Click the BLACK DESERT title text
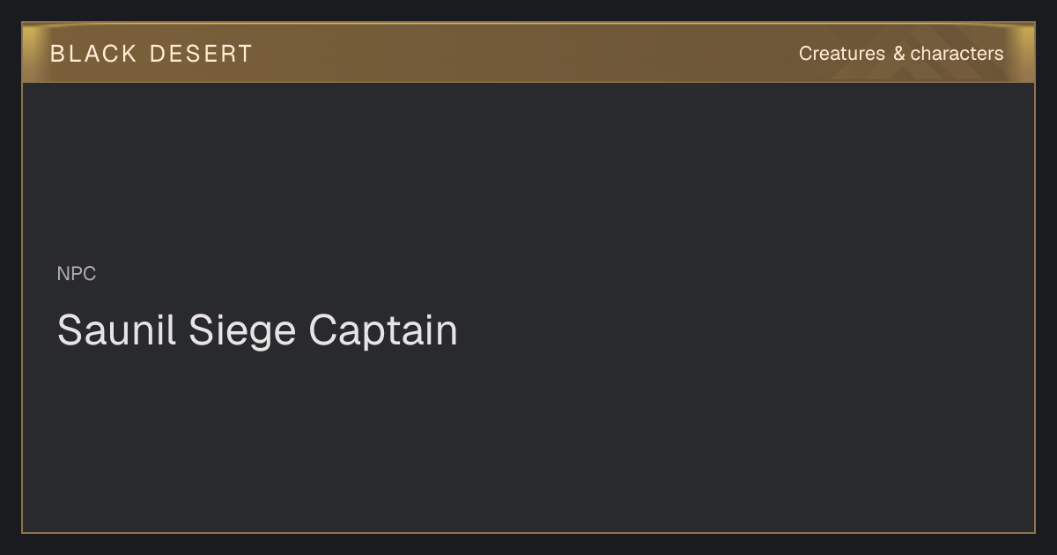The width and height of the screenshot is (1057, 555). (x=152, y=54)
